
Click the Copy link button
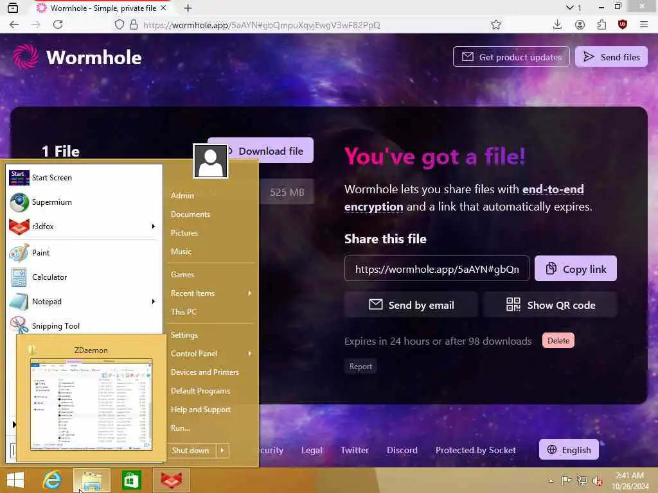(575, 268)
